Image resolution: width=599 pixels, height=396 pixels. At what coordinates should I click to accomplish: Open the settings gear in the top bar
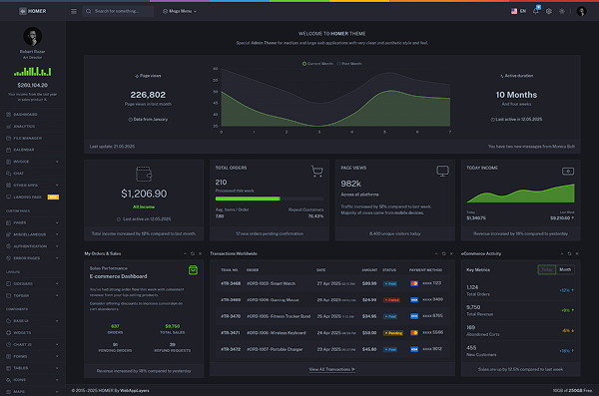click(549, 11)
